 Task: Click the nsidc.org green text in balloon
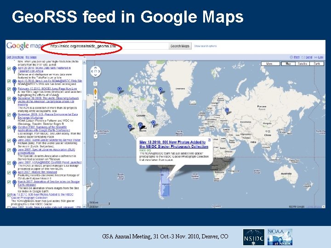tap(145, 150)
